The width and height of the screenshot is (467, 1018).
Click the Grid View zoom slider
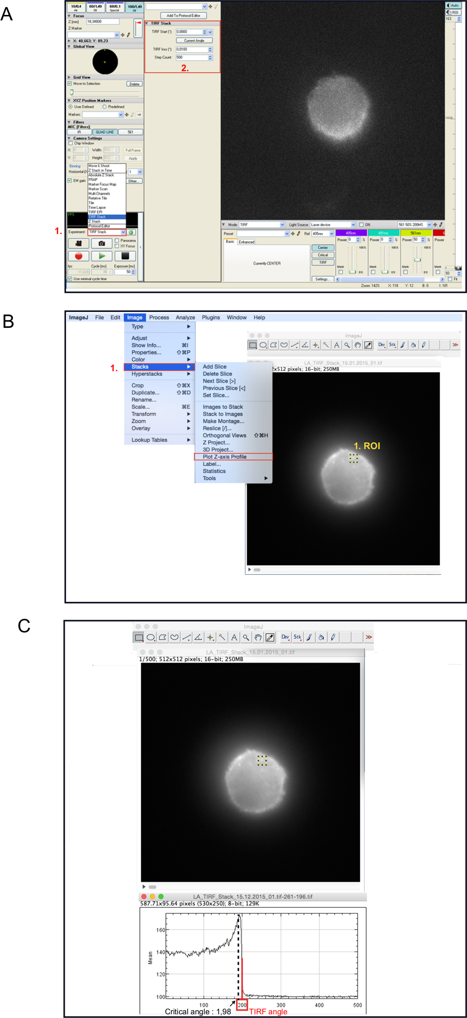point(72,92)
